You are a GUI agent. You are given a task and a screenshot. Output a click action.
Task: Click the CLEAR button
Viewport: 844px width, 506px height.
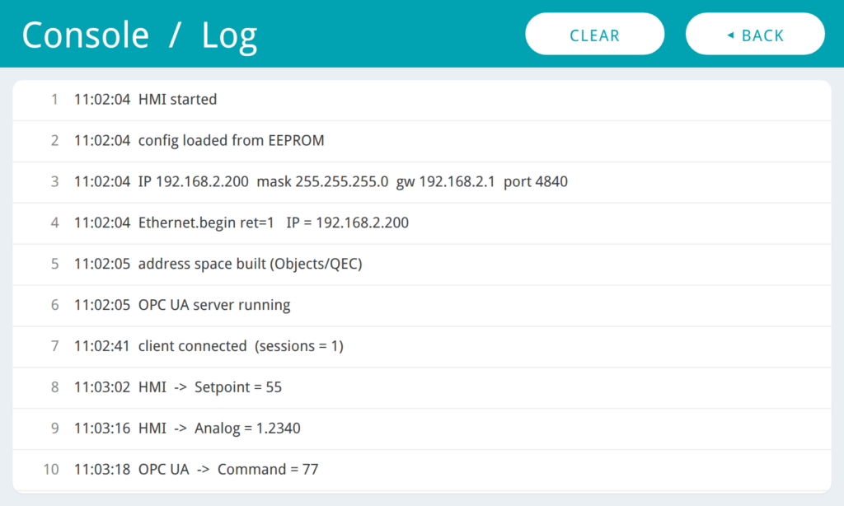(595, 34)
